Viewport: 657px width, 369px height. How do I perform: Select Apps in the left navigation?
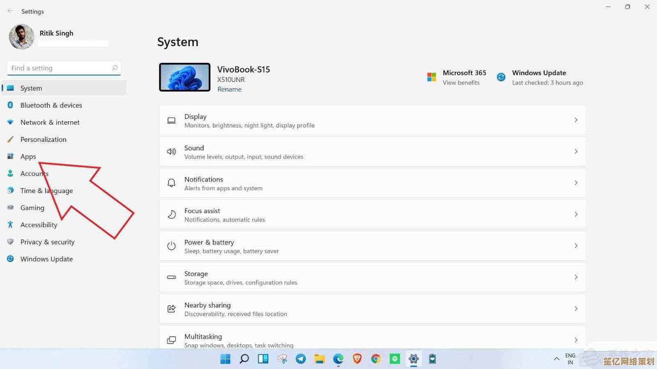pyautogui.click(x=28, y=157)
